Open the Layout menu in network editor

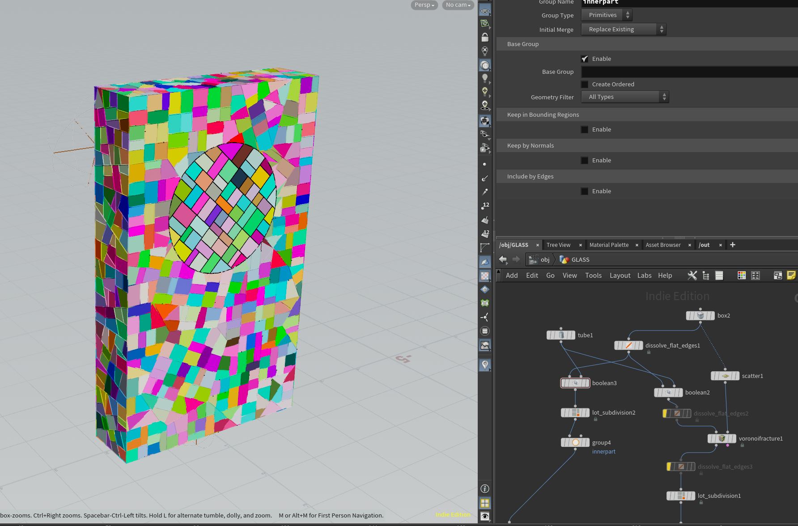[x=620, y=276]
